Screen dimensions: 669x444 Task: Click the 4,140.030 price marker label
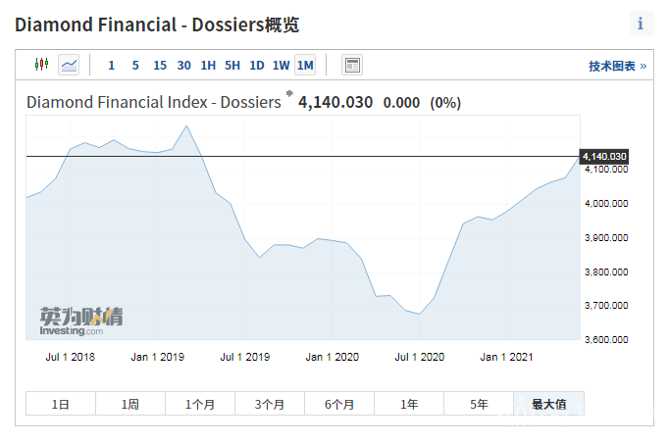click(x=604, y=157)
